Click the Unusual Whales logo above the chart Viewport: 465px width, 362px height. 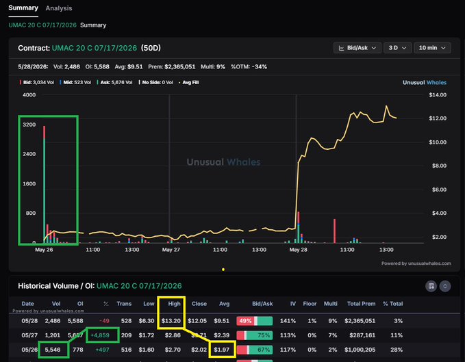[425, 82]
